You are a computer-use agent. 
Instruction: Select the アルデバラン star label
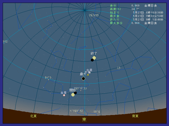coord(80,88)
